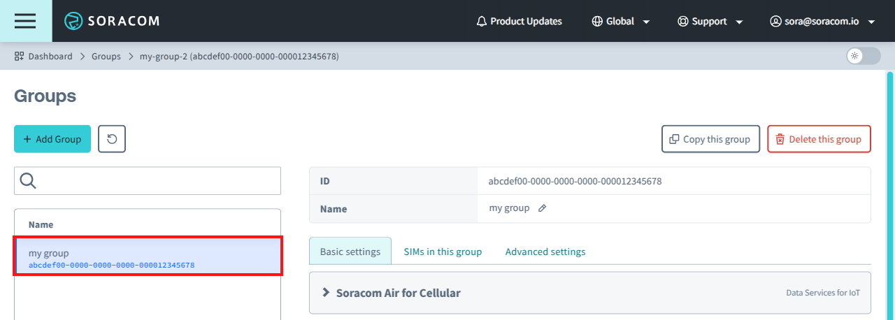Open the sora@soracom.io account menu
The image size is (895, 320).
tap(822, 22)
